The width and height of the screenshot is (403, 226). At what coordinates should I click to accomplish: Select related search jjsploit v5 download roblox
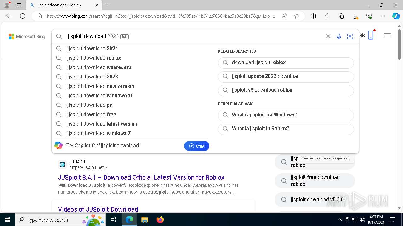[x=286, y=90]
